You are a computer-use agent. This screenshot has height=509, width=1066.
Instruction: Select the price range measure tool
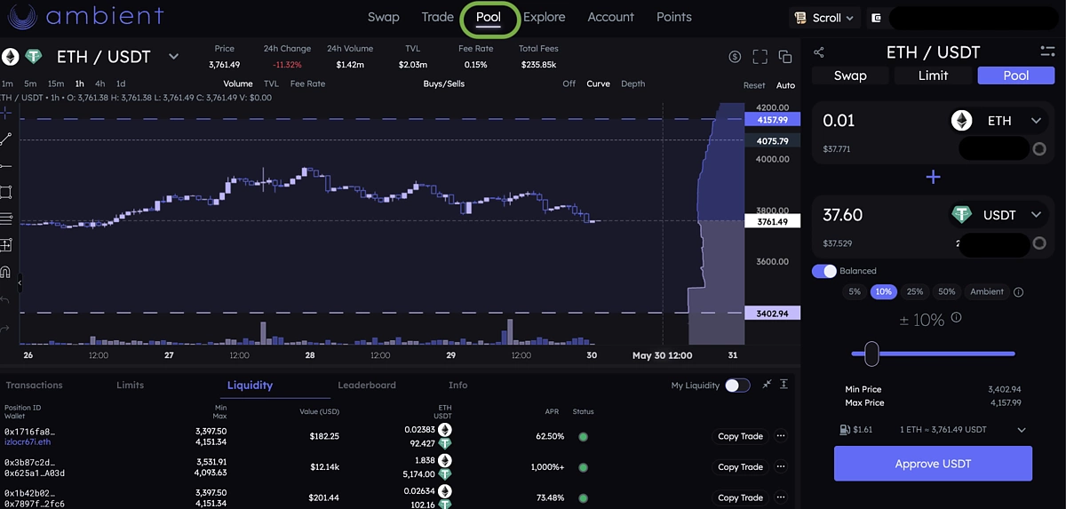click(6, 245)
